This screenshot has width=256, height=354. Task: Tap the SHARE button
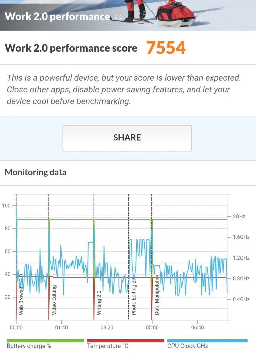[x=127, y=138]
